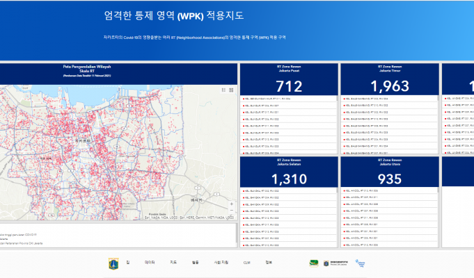Open the 사회 지원 menu item
This screenshot has height=278, width=474.
(221, 263)
